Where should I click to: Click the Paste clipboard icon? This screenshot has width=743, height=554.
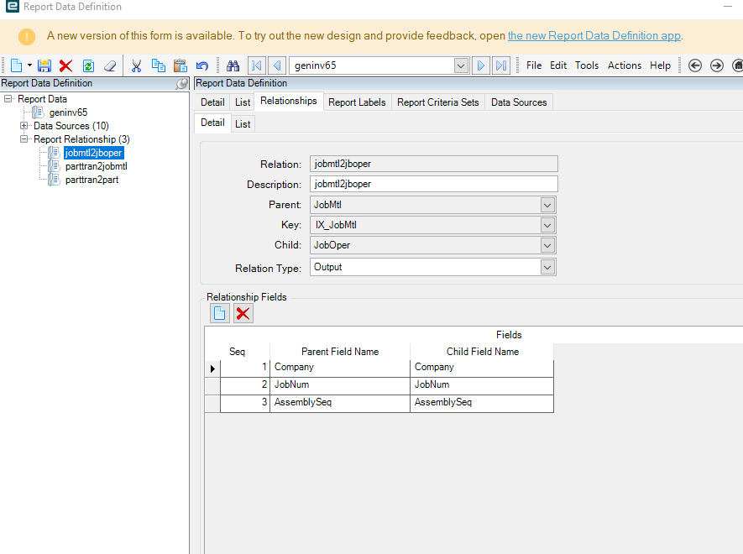tap(180, 65)
